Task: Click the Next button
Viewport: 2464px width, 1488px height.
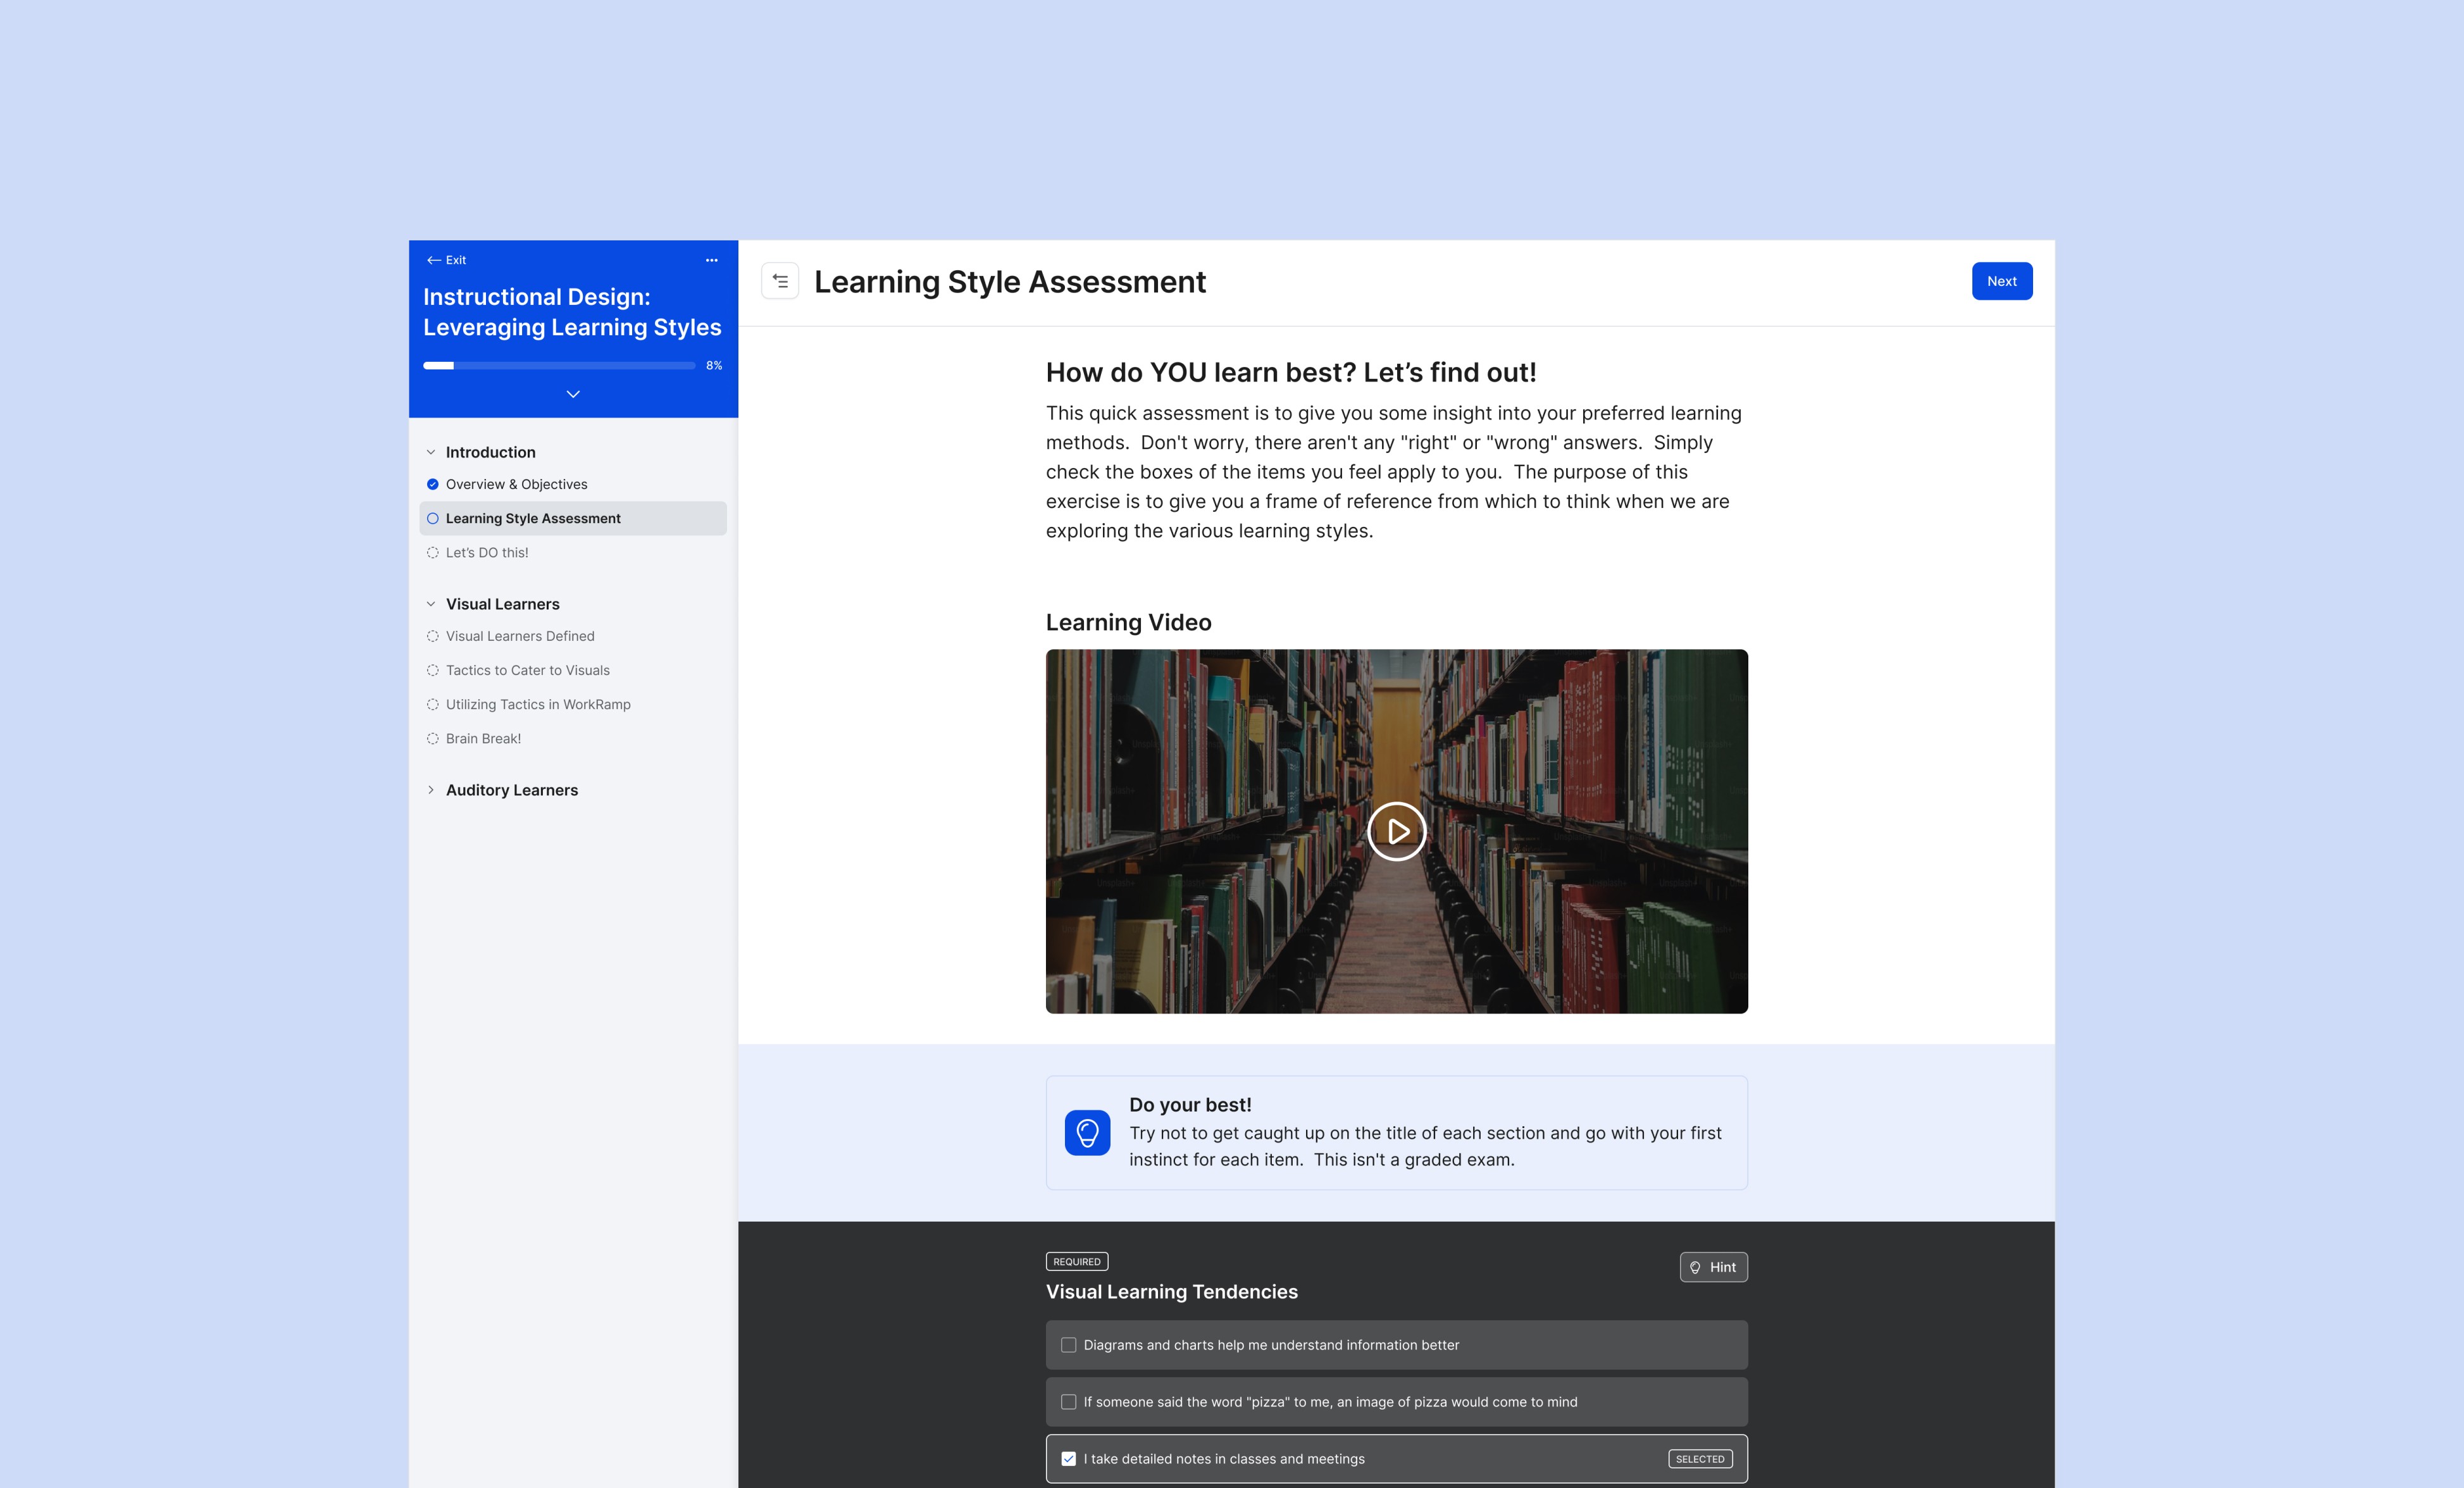Action: click(2001, 281)
